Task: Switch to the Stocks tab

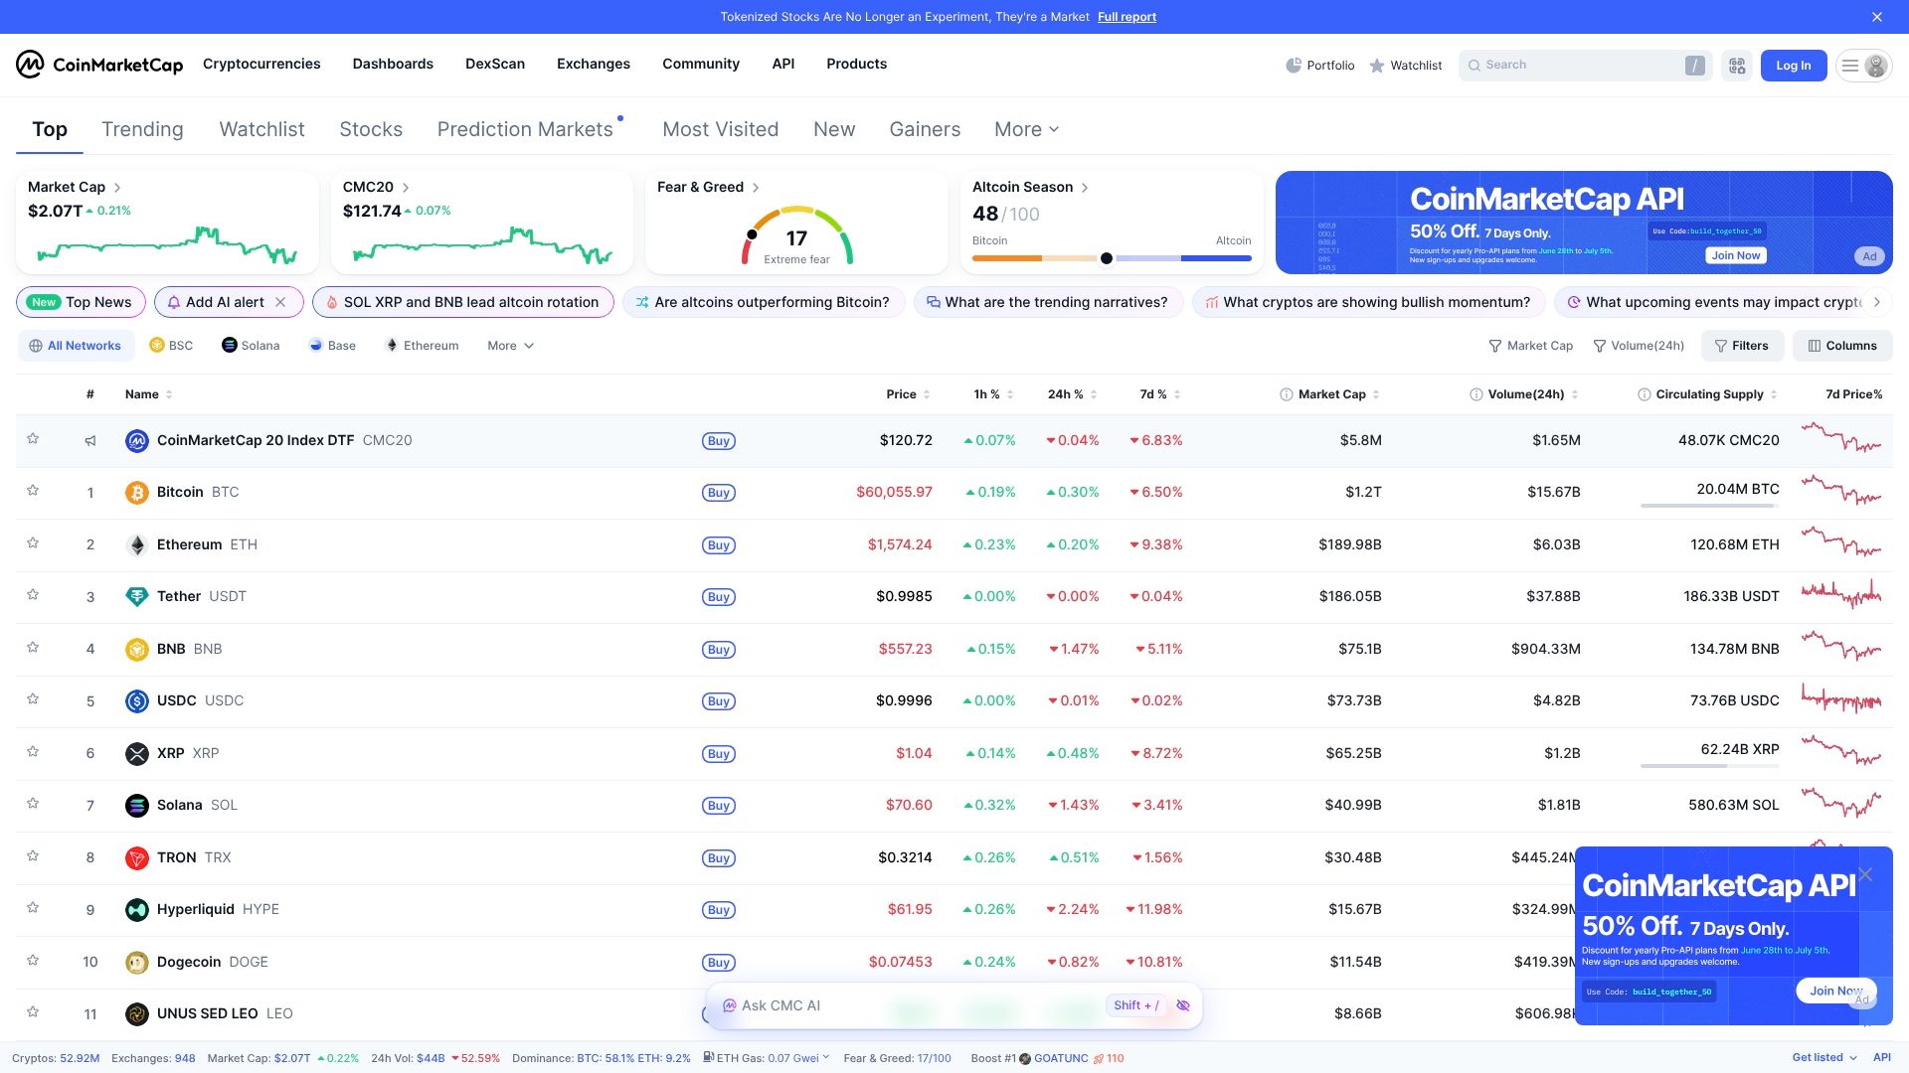Action: (371, 129)
